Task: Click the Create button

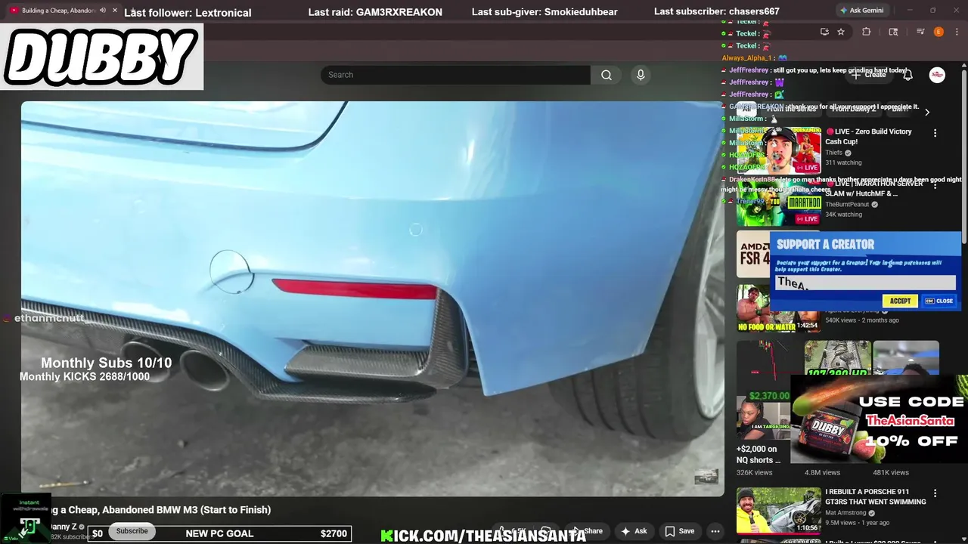Action: pyautogui.click(x=868, y=75)
